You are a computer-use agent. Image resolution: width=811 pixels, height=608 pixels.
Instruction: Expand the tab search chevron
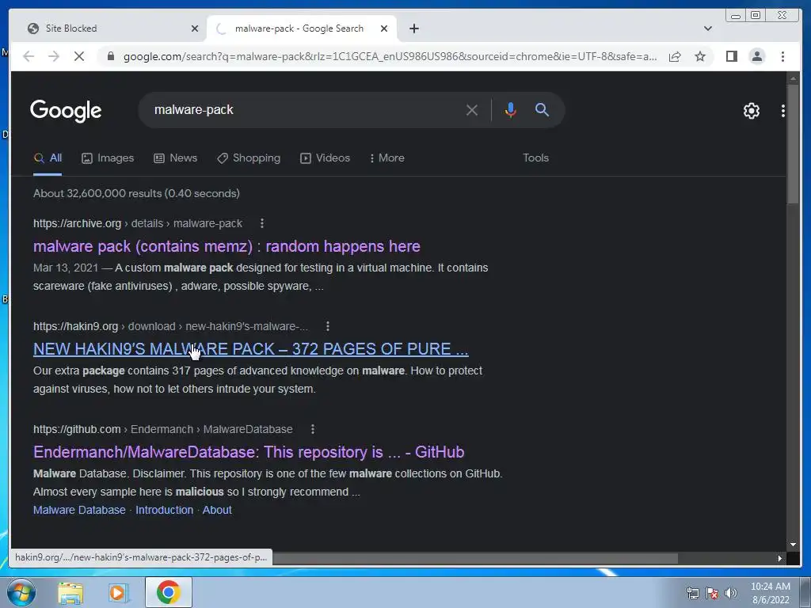pos(708,28)
